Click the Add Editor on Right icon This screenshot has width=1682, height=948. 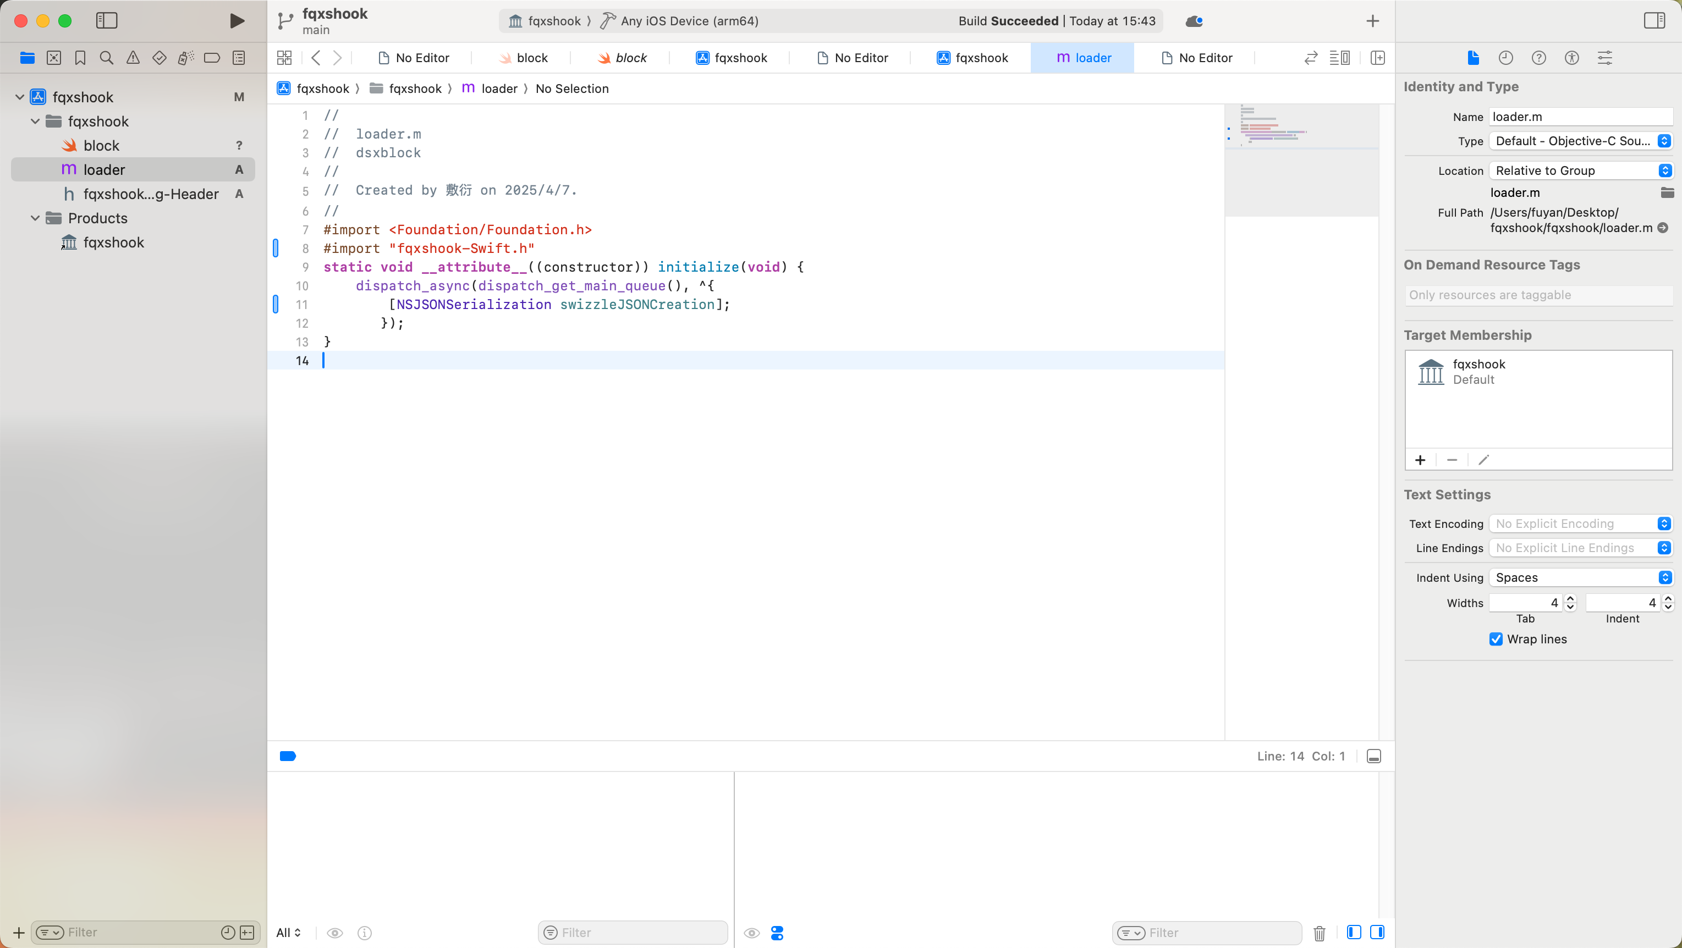coord(1378,58)
